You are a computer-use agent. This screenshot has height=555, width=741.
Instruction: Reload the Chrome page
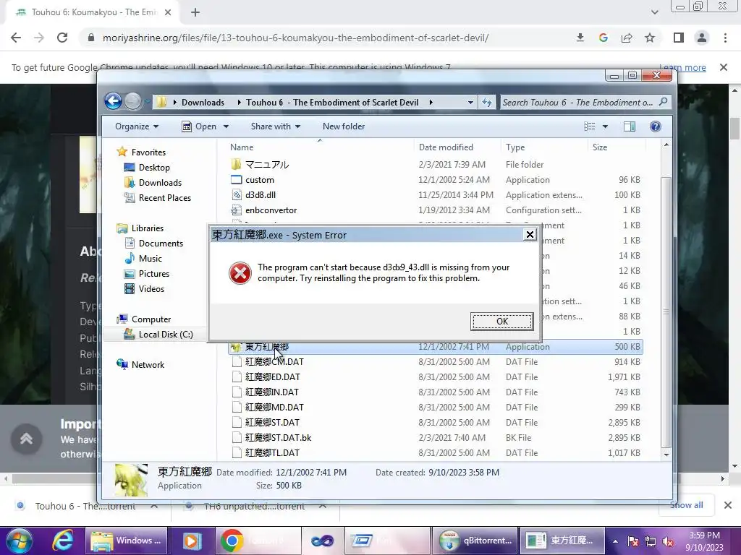(x=62, y=38)
